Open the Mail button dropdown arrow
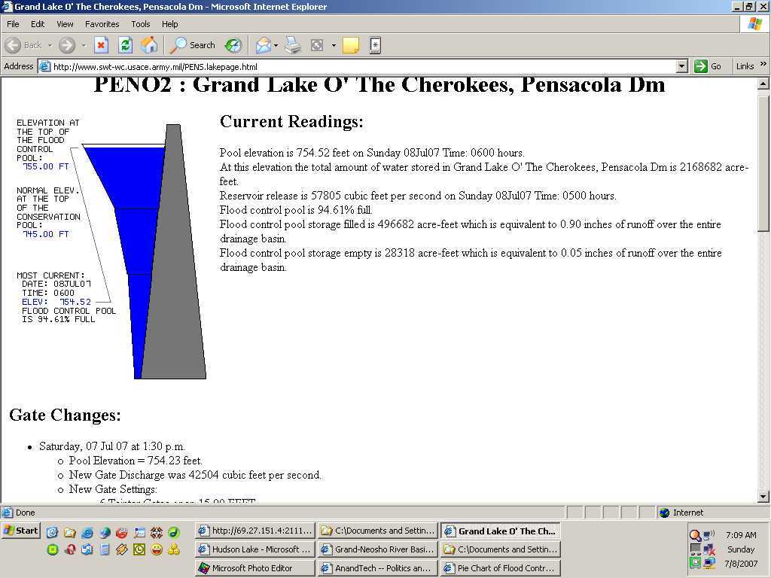Image resolution: width=771 pixels, height=578 pixels. (276, 45)
